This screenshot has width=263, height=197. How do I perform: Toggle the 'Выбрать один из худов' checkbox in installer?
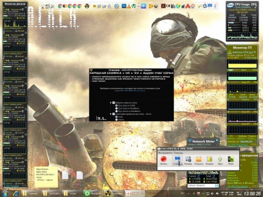tap(113, 102)
